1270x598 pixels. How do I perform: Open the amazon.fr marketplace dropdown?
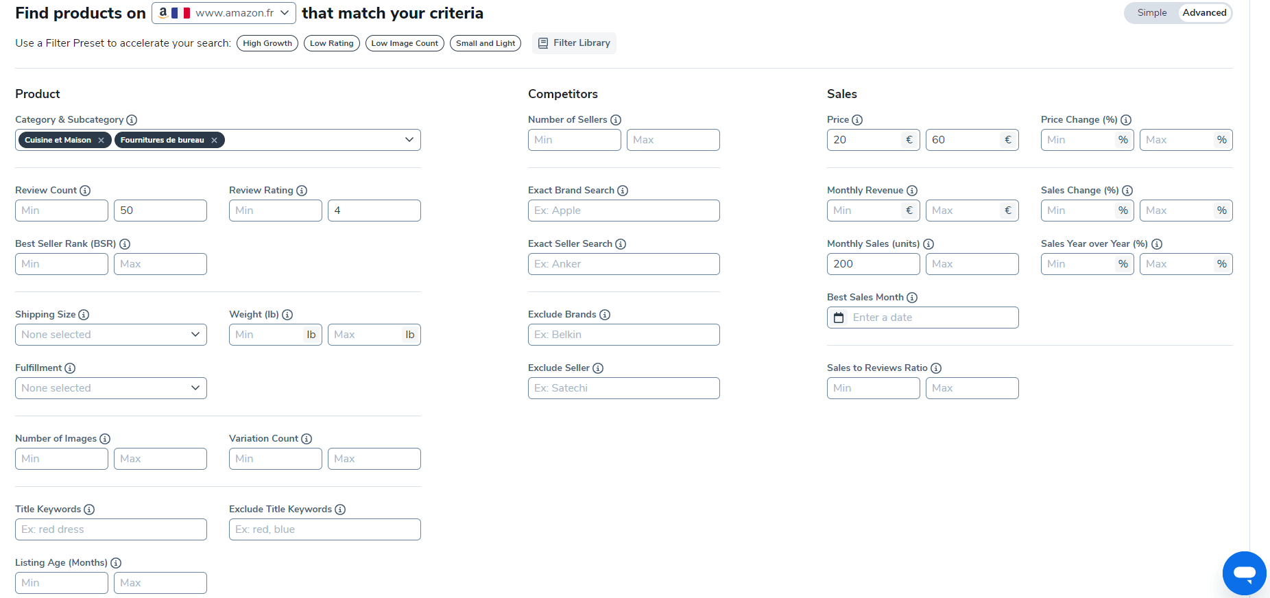pyautogui.click(x=224, y=13)
